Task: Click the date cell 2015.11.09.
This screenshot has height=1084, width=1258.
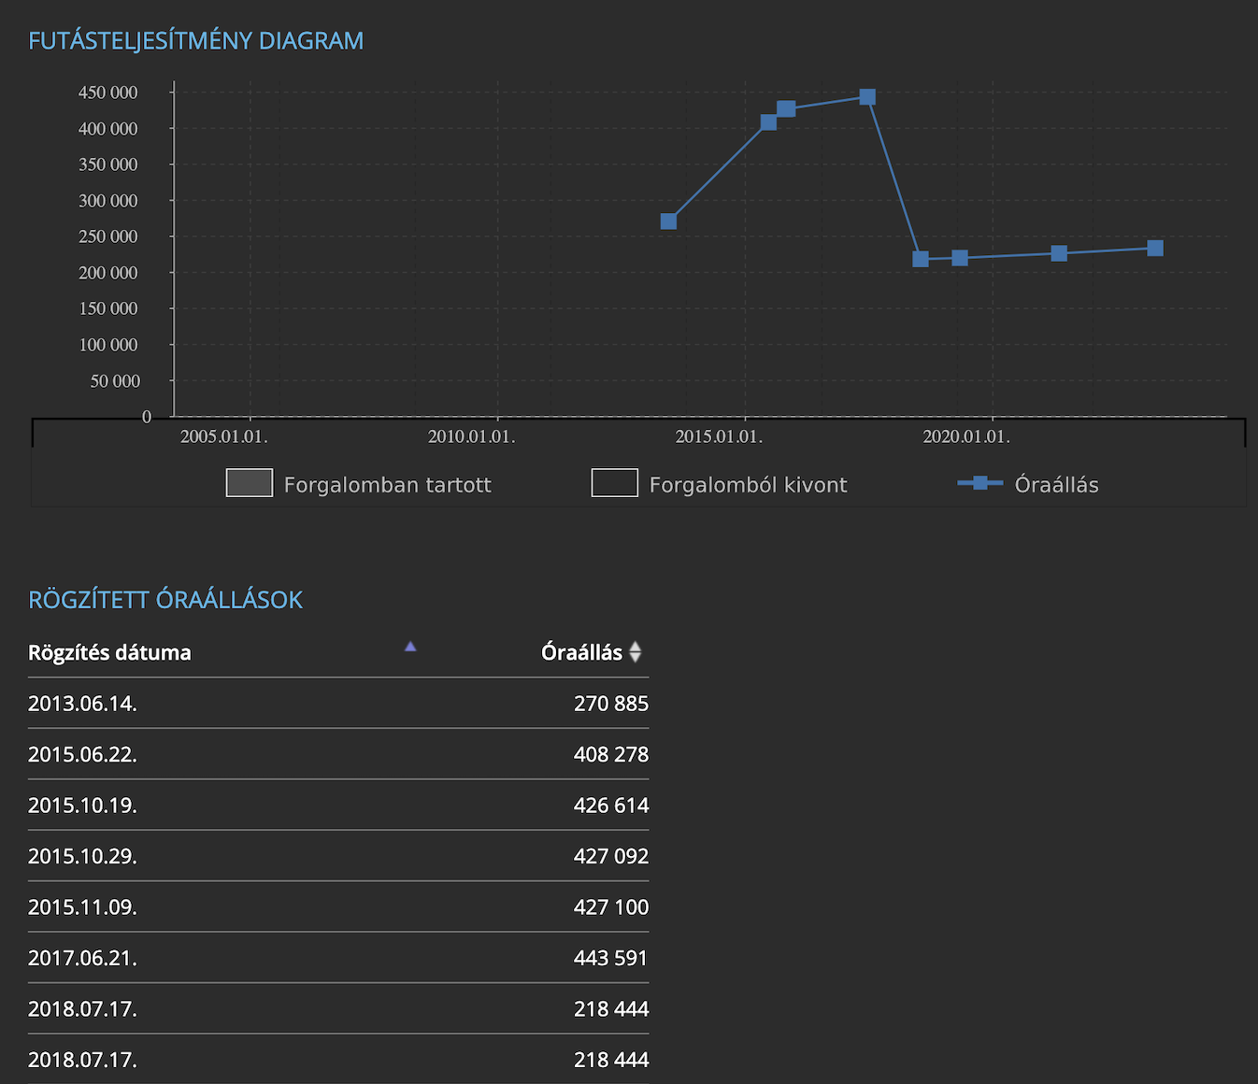Action: tap(82, 907)
